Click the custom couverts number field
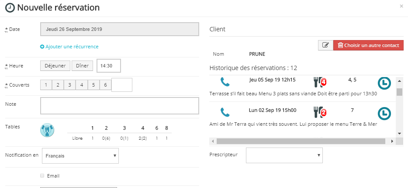The height and width of the screenshot is (188, 408). point(122,85)
